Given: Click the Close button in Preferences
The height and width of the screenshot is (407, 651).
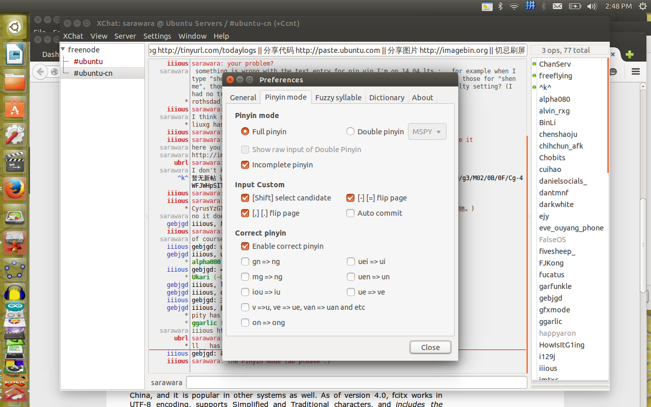Looking at the screenshot, I should [x=430, y=347].
